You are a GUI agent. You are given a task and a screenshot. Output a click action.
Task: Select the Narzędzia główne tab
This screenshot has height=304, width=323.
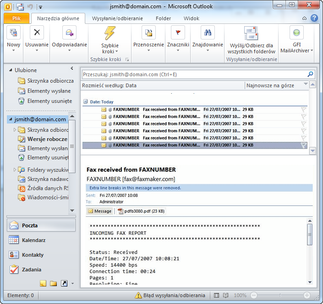click(x=58, y=18)
